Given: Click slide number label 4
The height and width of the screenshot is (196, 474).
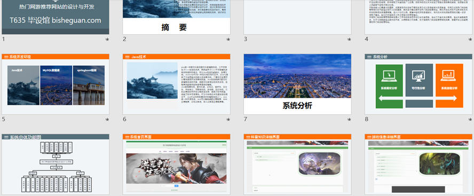Looking at the screenshot, I should pos(366,39).
